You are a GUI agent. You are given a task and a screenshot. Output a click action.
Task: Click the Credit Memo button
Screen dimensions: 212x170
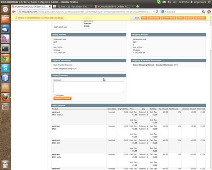coord(169,18)
